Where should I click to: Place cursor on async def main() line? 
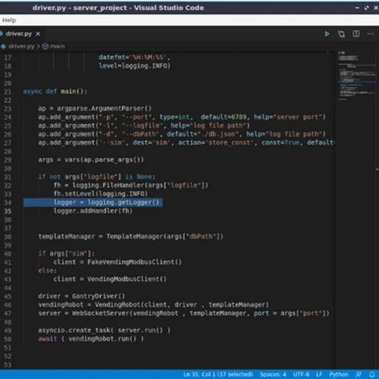(x=56, y=91)
